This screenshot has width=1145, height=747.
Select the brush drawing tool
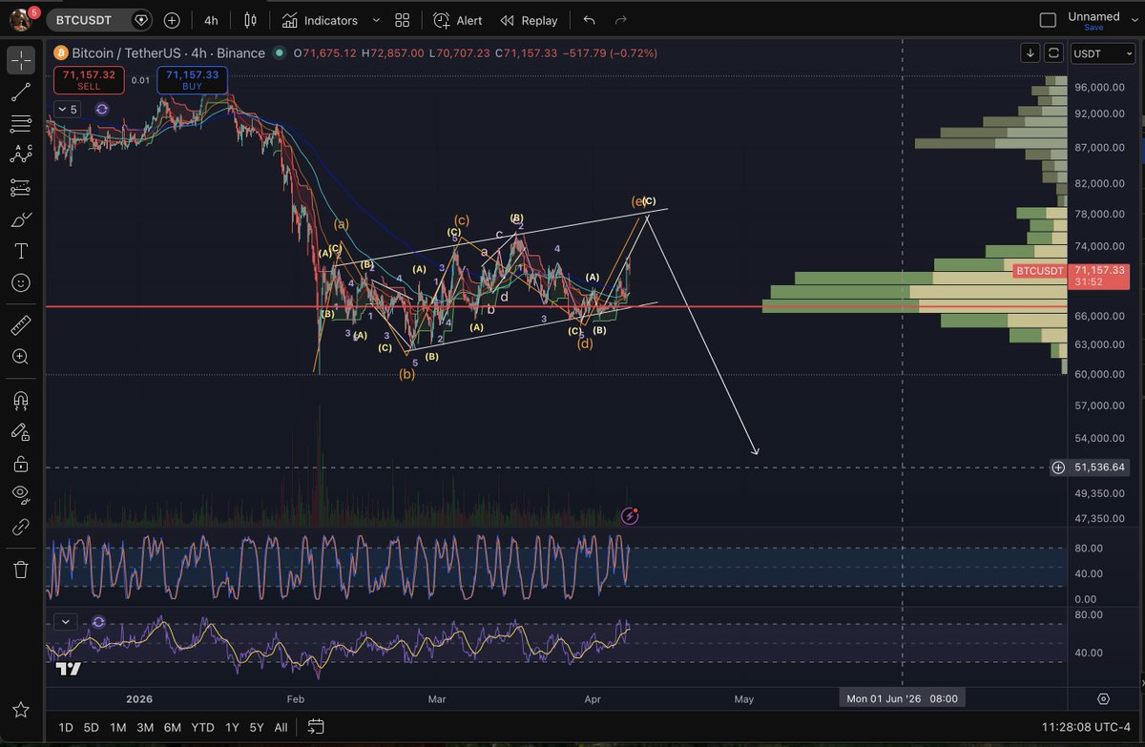click(x=21, y=219)
